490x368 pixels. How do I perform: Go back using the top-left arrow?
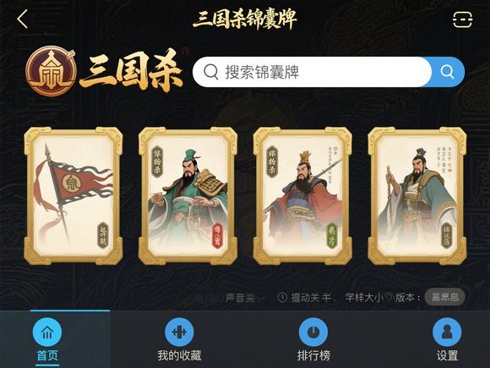[x=23, y=19]
